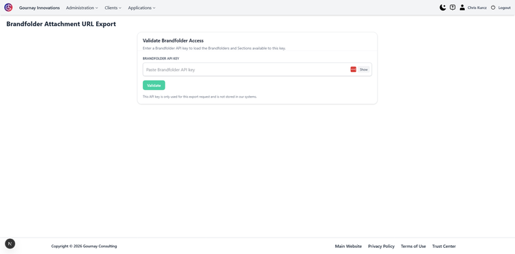The height and width of the screenshot is (254, 515).
Task: Click the 'Enter a Brandfolder API key' description
Action: click(214, 48)
